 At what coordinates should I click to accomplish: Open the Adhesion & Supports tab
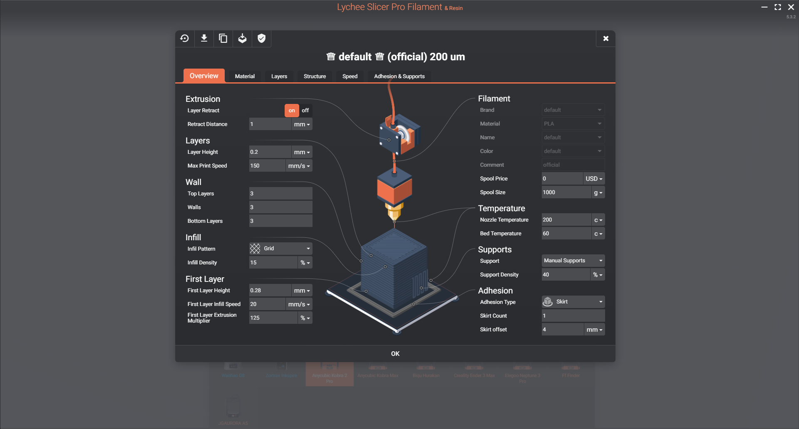point(399,76)
